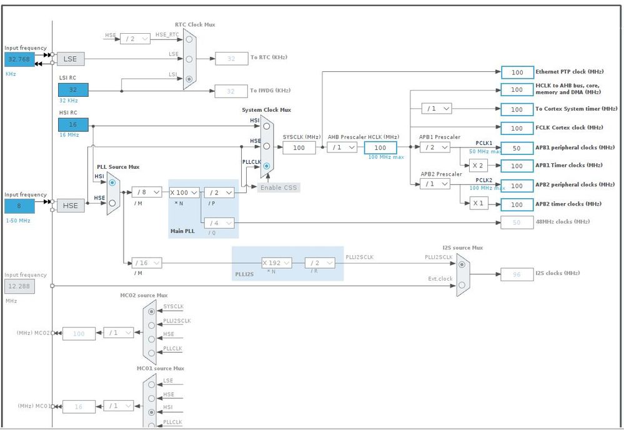Open PLL /M divider /8 dropdown
The height and width of the screenshot is (430, 624).
click(x=147, y=192)
